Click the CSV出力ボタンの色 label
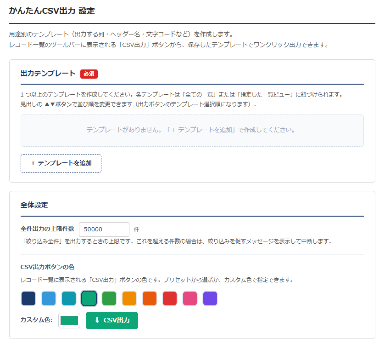The width and height of the screenshot is (379, 344). click(47, 267)
